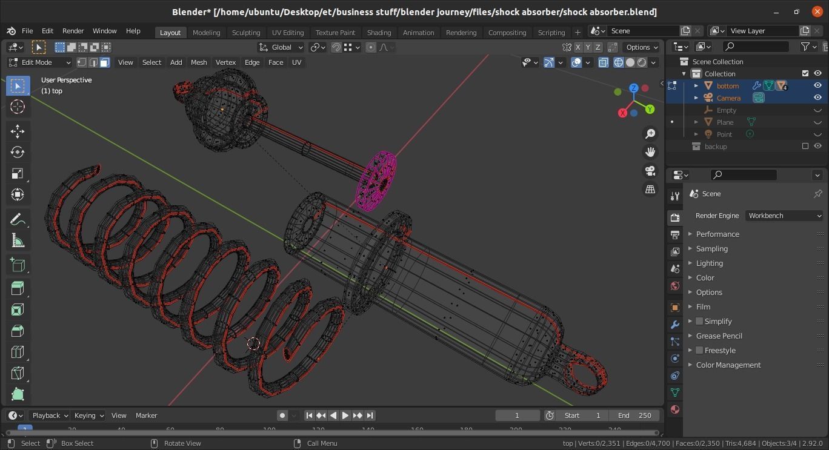829x450 pixels.
Task: Activate the Measure tool
Action: [17, 241]
